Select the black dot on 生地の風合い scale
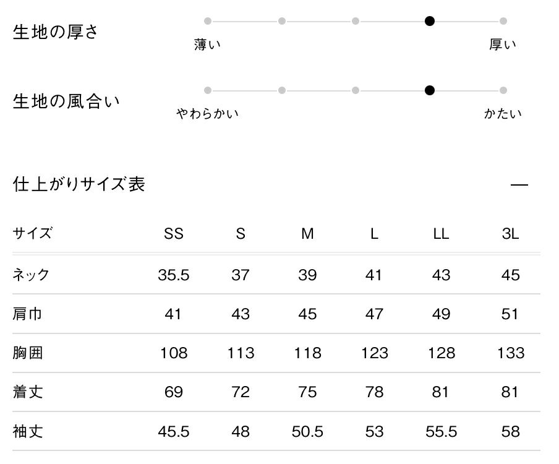 430,90
